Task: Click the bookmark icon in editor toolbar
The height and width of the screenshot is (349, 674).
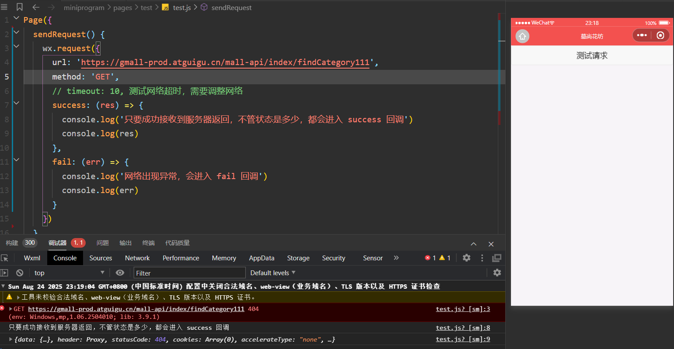Action: pyautogui.click(x=20, y=7)
